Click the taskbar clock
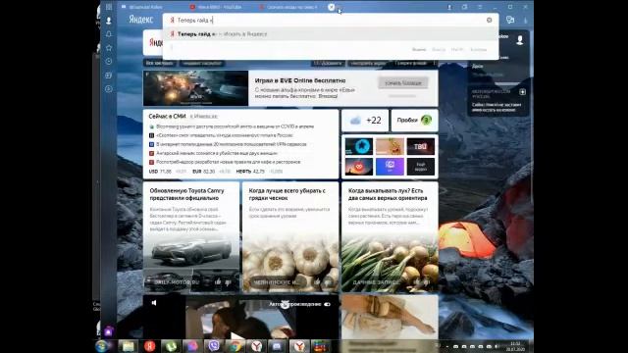Viewport: 628px width, 353px height. click(x=515, y=346)
